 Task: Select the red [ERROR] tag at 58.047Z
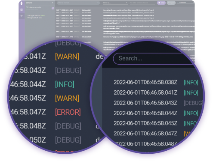(x=68, y=112)
